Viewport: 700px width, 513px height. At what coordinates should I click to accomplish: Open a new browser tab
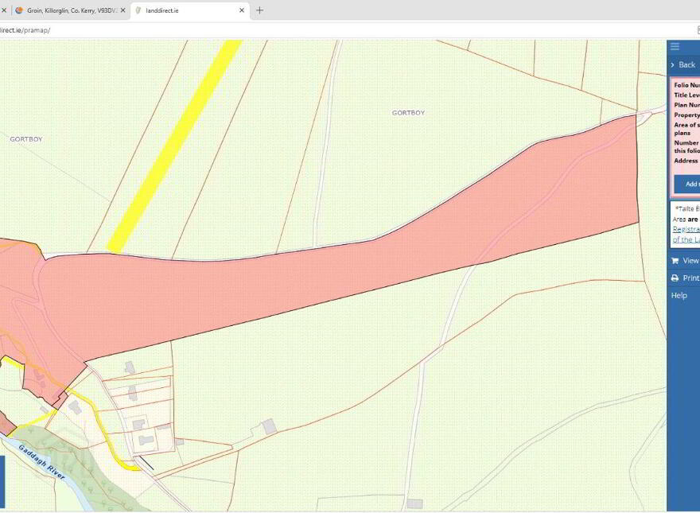(x=259, y=10)
